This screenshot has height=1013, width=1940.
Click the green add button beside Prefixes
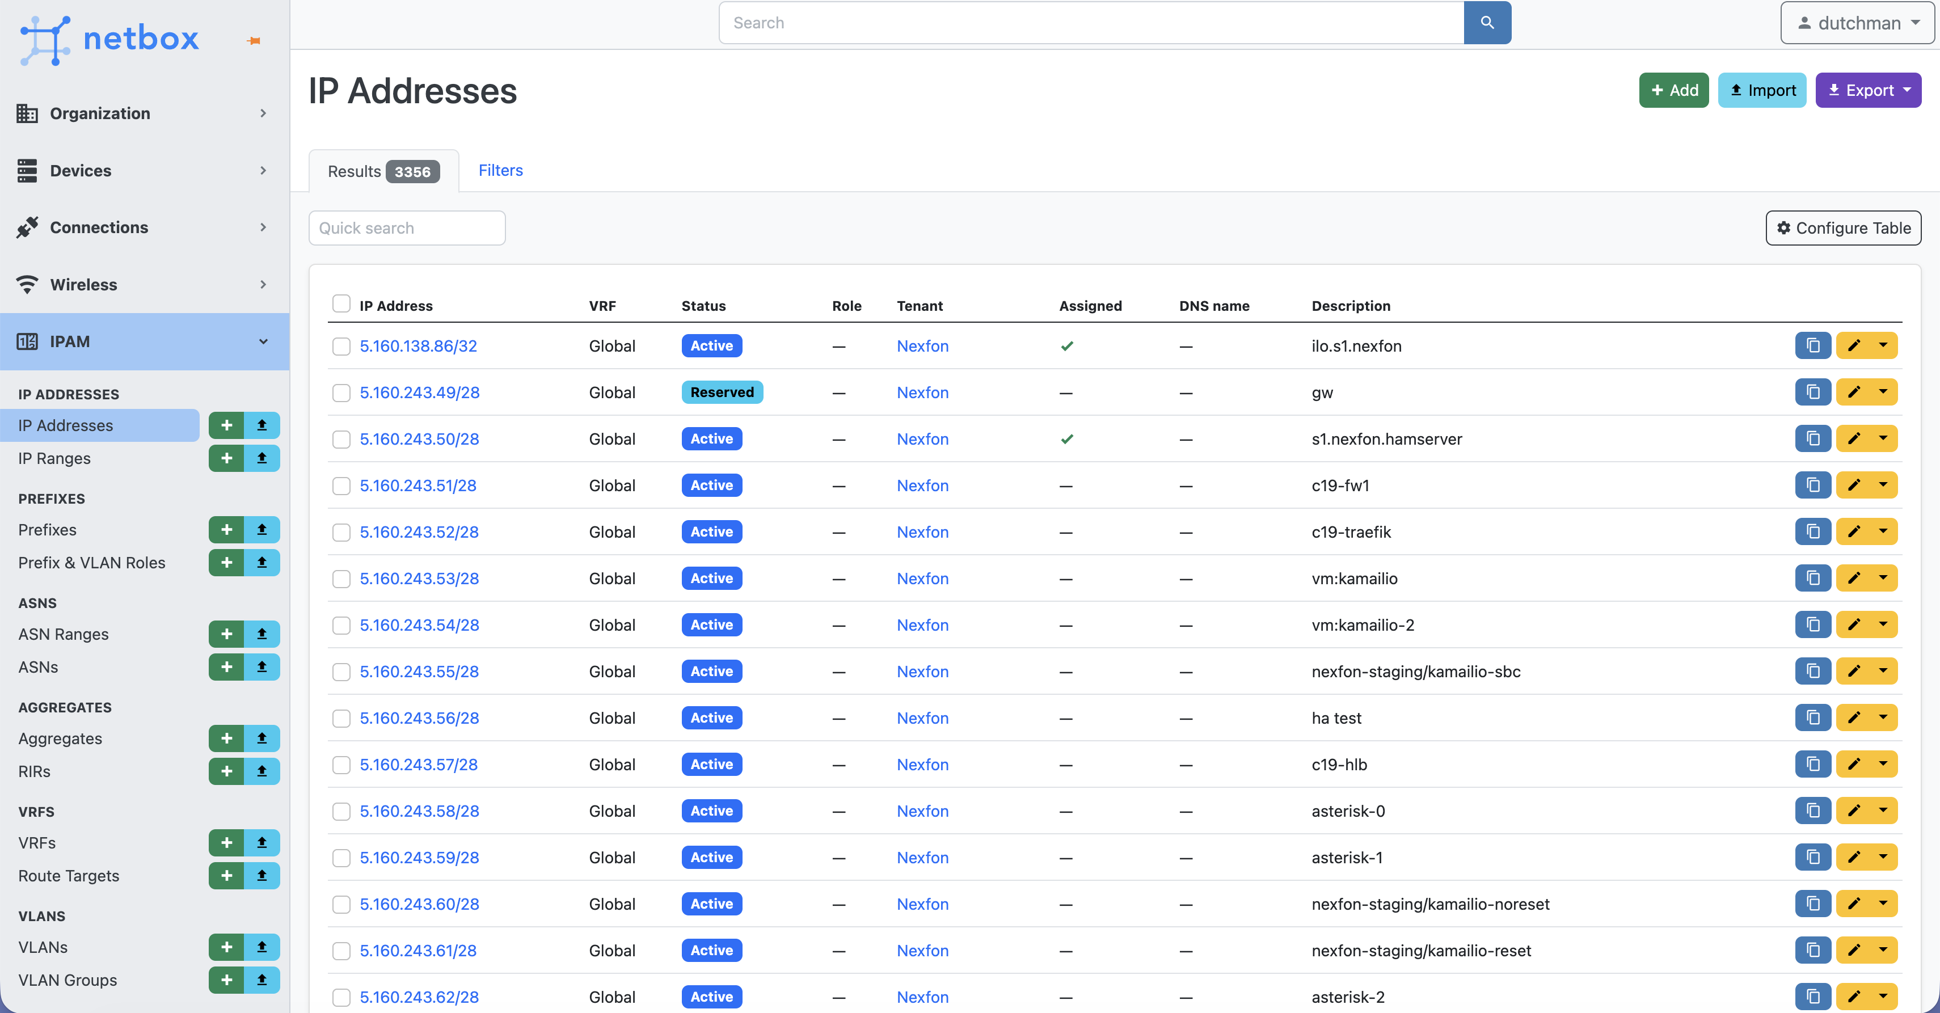[x=226, y=530]
